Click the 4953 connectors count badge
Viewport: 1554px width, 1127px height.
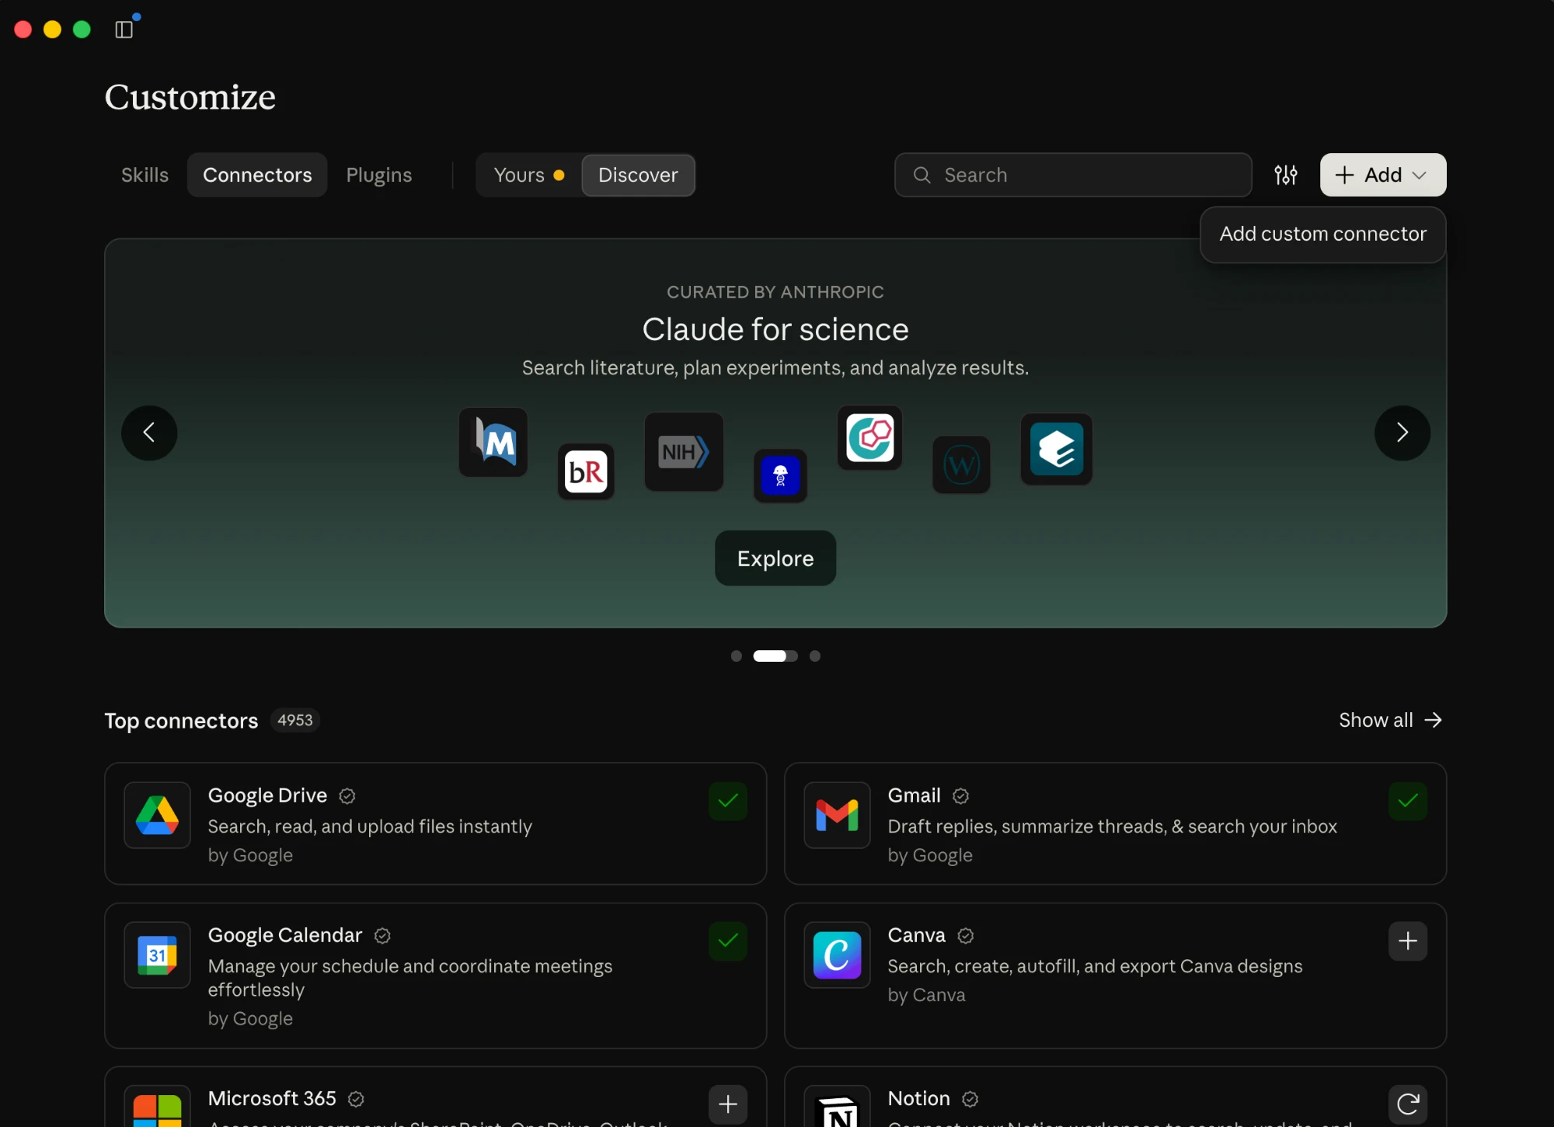point(295,720)
